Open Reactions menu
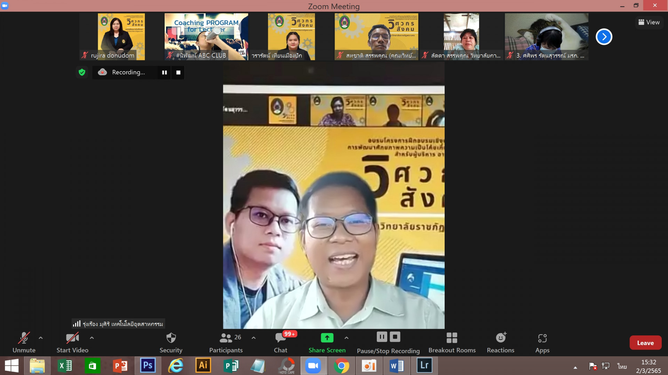This screenshot has width=668, height=375. 501,342
